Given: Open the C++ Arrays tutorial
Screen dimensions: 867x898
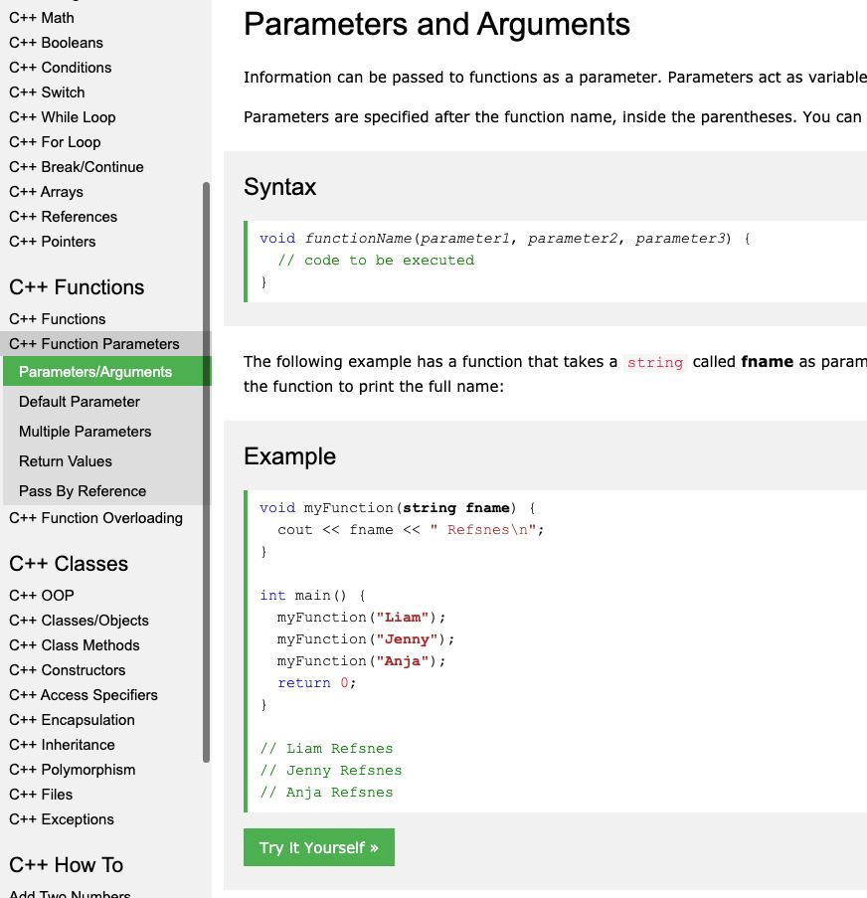Looking at the screenshot, I should point(47,192).
